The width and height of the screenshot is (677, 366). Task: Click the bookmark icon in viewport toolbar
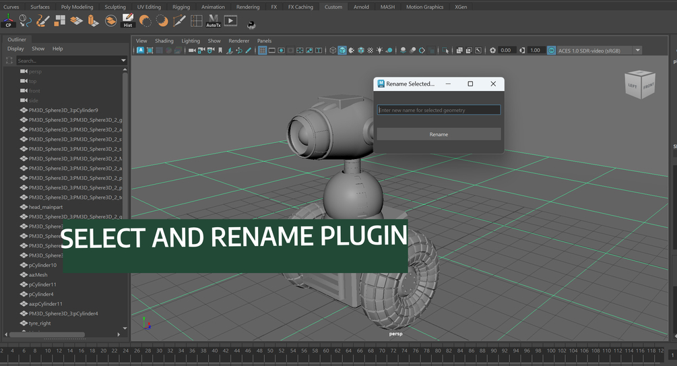pyautogui.click(x=220, y=51)
